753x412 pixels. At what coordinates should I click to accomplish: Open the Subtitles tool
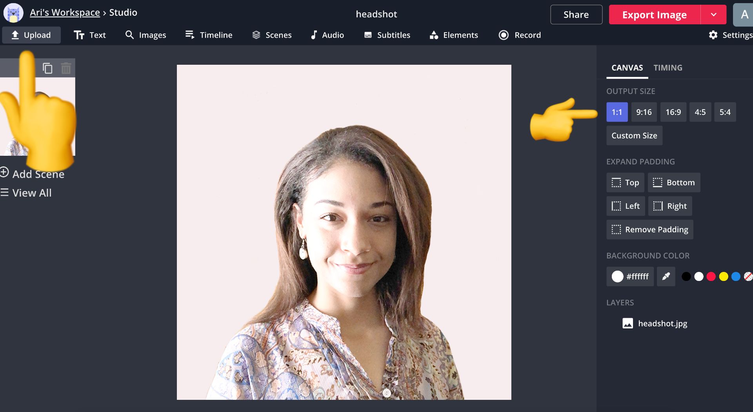(x=387, y=35)
